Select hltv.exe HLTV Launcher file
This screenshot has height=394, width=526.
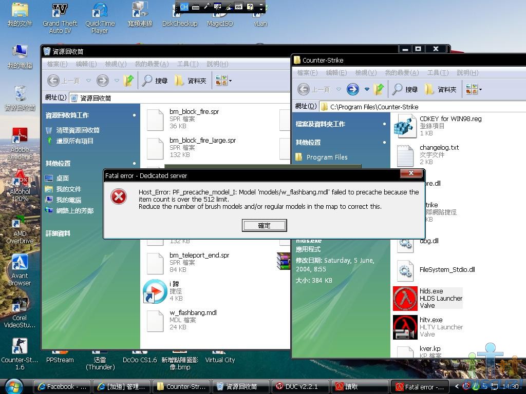428,327
